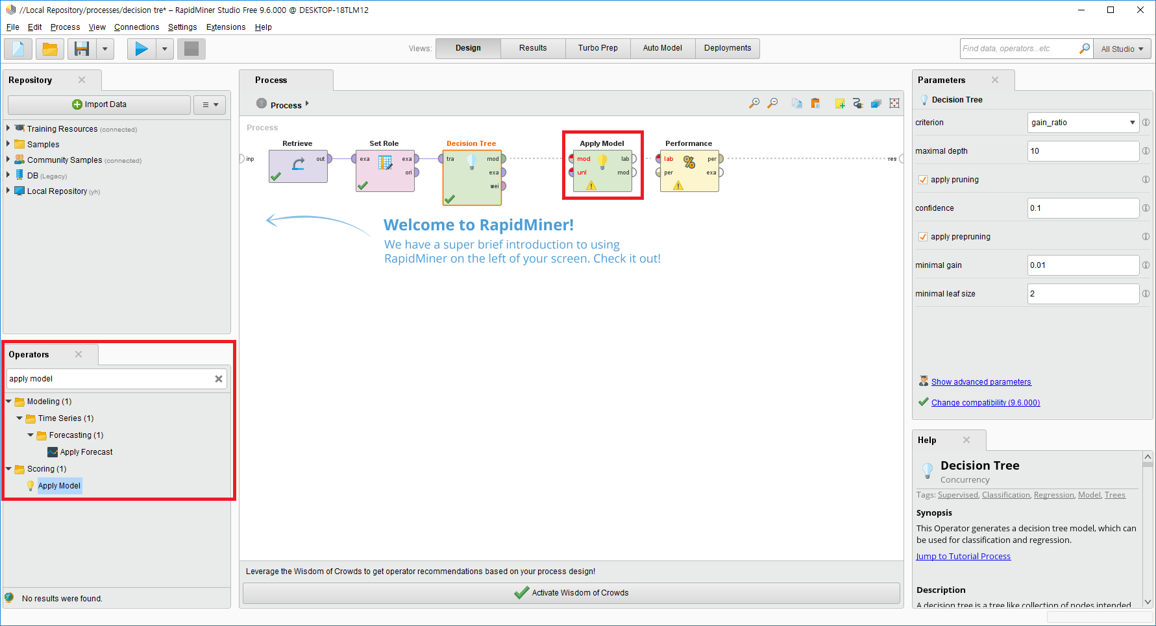This screenshot has height=626, width=1156.
Task: Expand the DB (Legacy) entry
Action: pyautogui.click(x=8, y=175)
